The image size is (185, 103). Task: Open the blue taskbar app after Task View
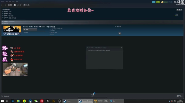click(x=13, y=101)
